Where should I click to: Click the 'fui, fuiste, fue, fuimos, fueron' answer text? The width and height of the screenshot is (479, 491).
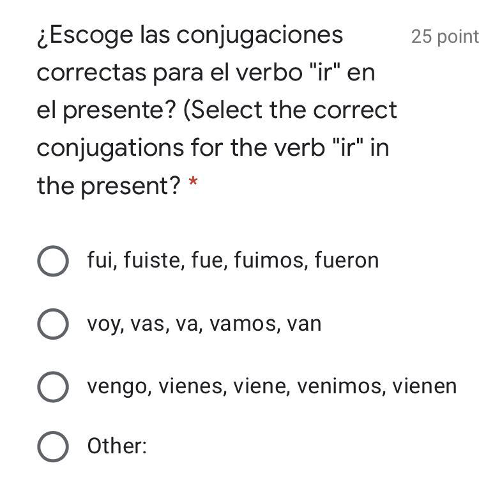(233, 261)
